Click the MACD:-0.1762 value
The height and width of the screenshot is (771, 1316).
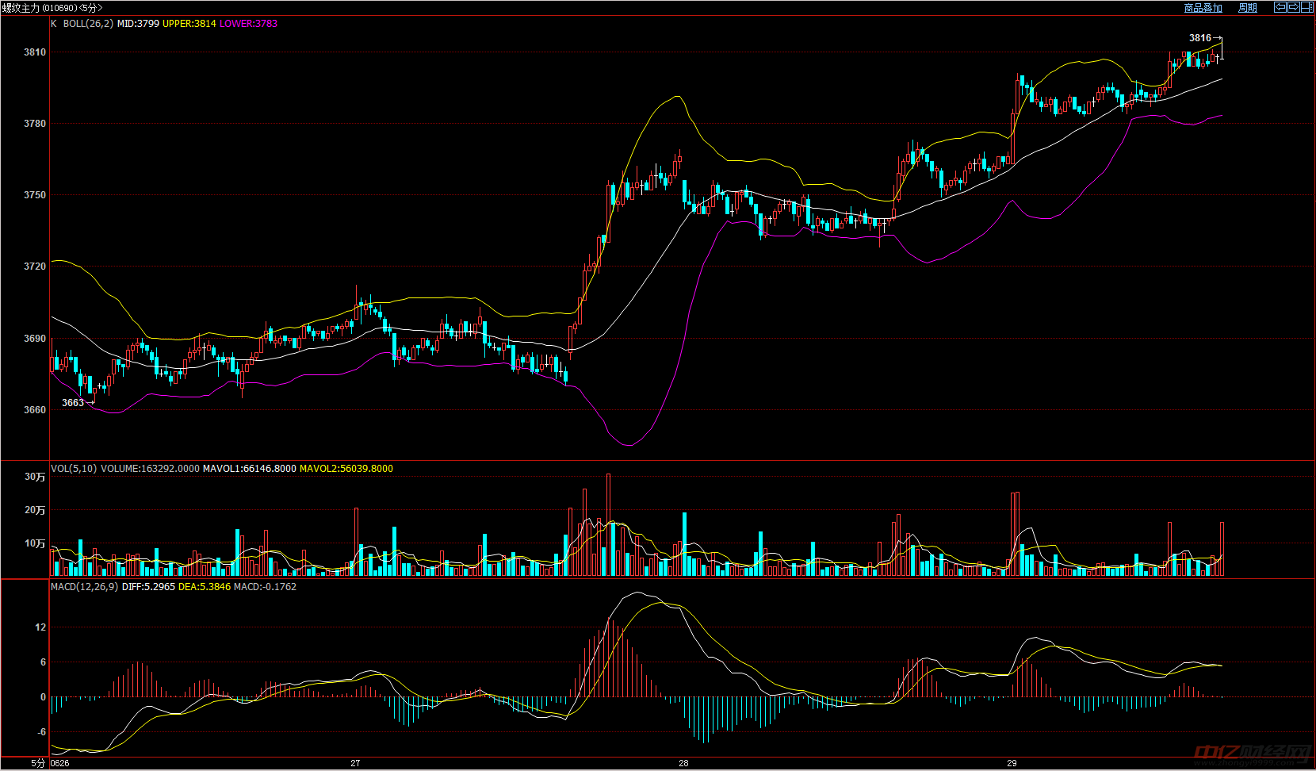pos(265,587)
